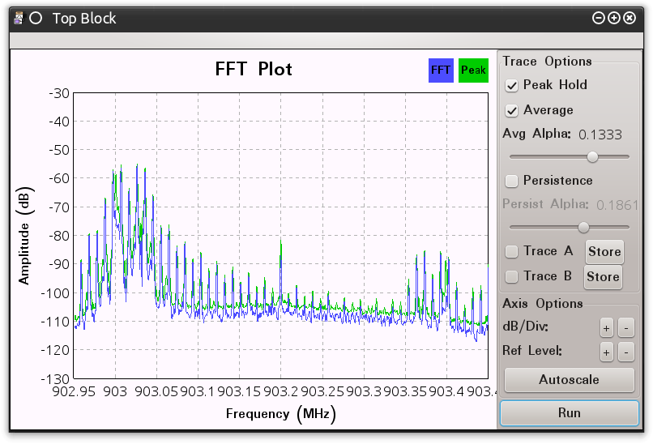Maximize the Top Block window

click(613, 18)
